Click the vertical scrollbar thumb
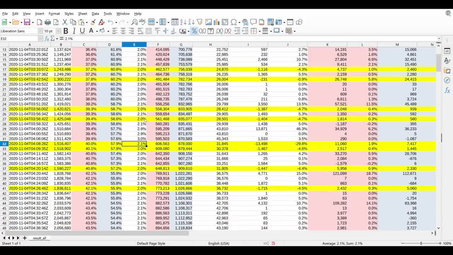The height and width of the screenshot is (255, 453). point(438,64)
